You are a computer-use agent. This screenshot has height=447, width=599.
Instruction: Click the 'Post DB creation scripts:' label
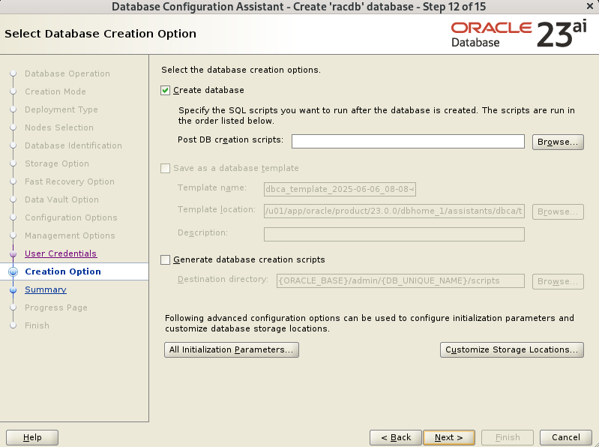click(230, 139)
